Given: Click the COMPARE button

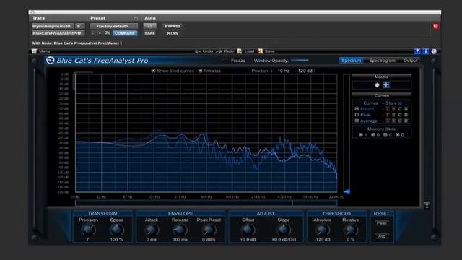Looking at the screenshot, I should point(125,33).
